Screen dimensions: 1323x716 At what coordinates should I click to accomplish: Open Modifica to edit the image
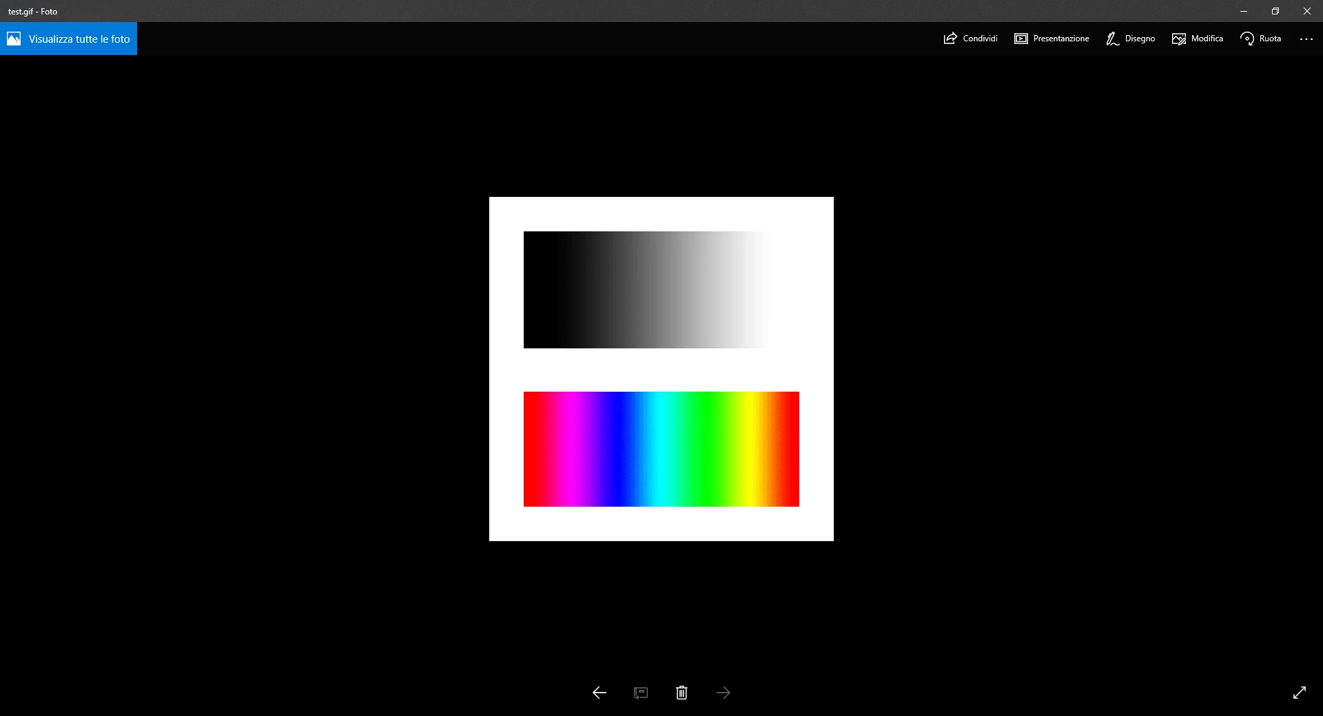point(1198,39)
